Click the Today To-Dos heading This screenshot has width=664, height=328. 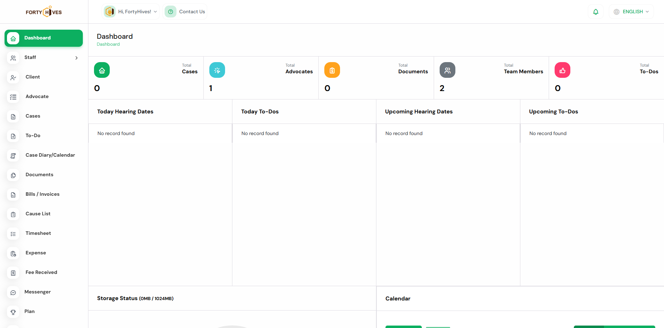(x=260, y=112)
